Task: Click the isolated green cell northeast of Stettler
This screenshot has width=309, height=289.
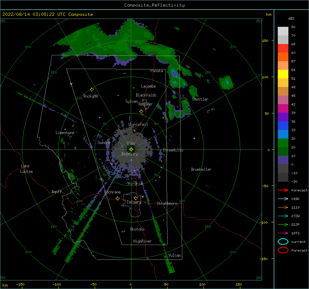Action: (x=227, y=82)
